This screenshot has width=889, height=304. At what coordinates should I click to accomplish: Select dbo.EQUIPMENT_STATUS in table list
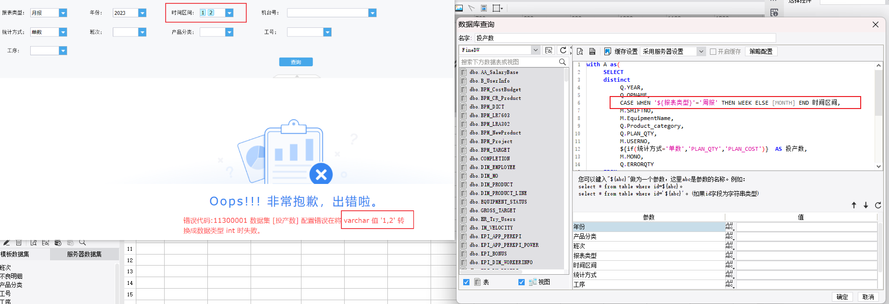498,202
